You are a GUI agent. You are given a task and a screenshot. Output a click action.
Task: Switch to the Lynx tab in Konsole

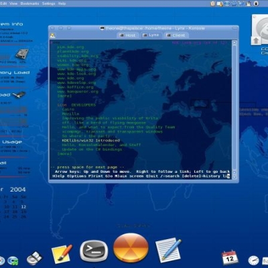pos(151,35)
